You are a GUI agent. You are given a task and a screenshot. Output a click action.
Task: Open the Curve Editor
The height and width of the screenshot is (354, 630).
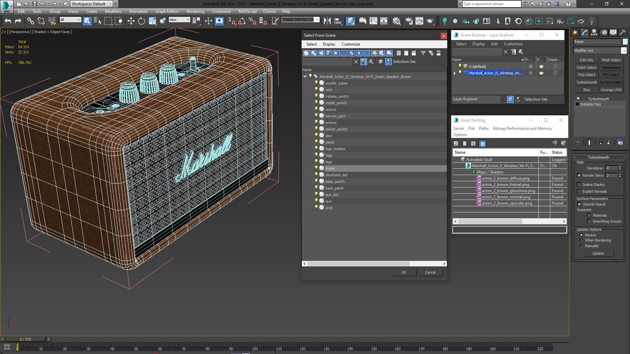[373, 21]
